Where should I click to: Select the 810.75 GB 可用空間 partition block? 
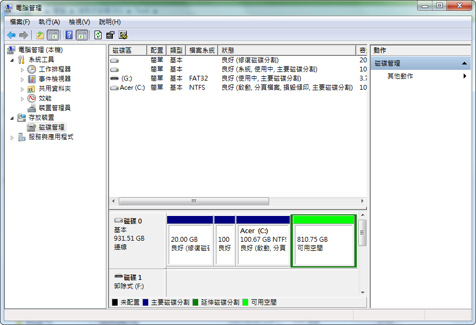tap(323, 241)
